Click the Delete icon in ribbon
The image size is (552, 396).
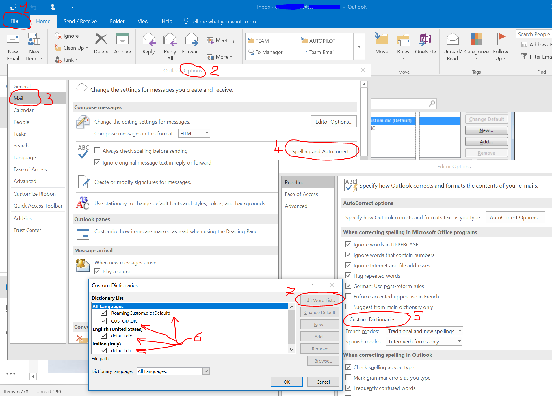coord(101,40)
